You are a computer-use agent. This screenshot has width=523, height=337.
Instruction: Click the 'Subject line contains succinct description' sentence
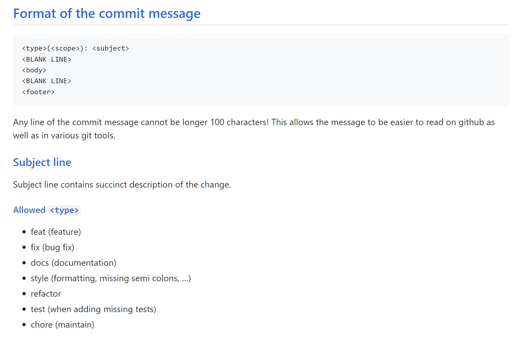(122, 185)
